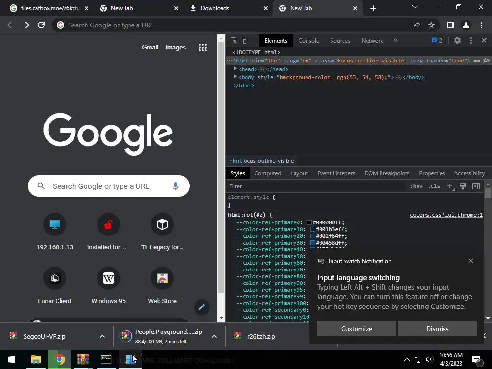
Task: Toggle the device toolbar icon
Action: click(x=246, y=40)
